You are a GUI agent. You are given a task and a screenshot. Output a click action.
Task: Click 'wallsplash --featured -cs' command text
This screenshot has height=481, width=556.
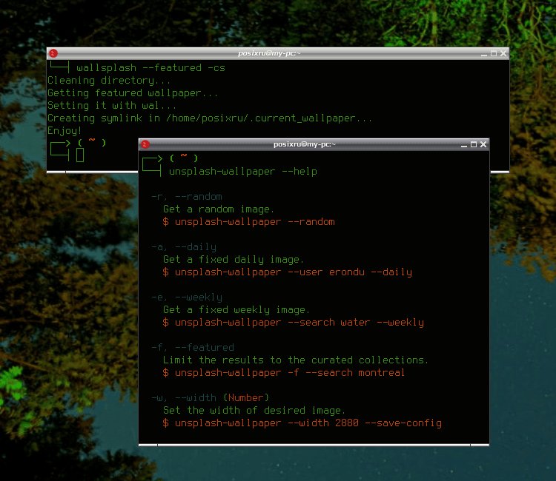coord(150,67)
